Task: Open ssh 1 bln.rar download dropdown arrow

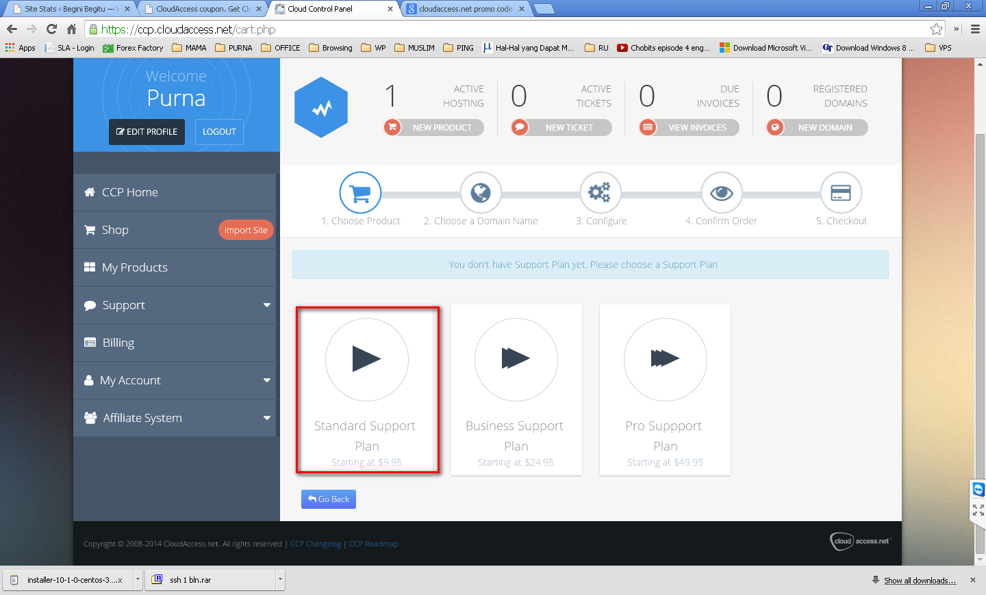Action: [280, 579]
